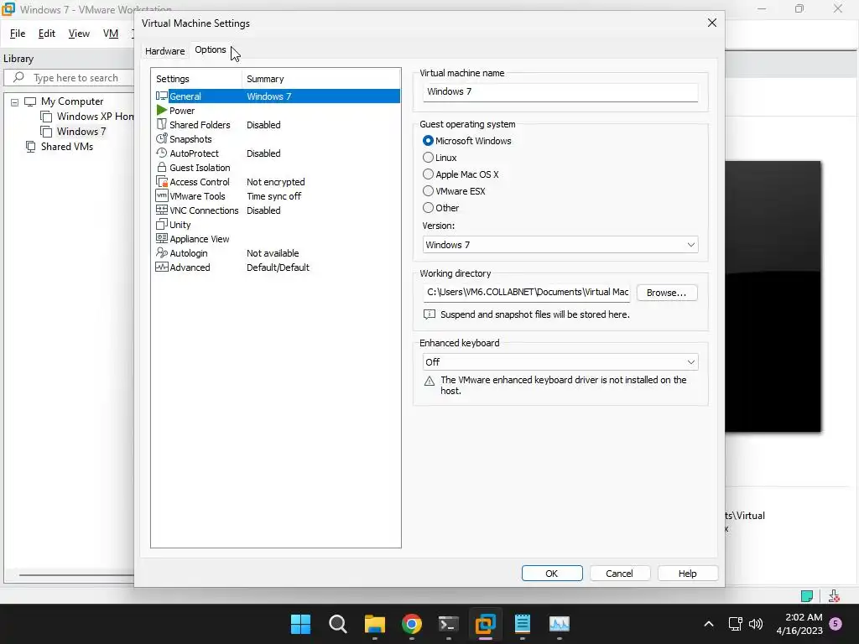859x644 pixels.
Task: Click the AutoProtect clock icon
Action: click(x=162, y=153)
